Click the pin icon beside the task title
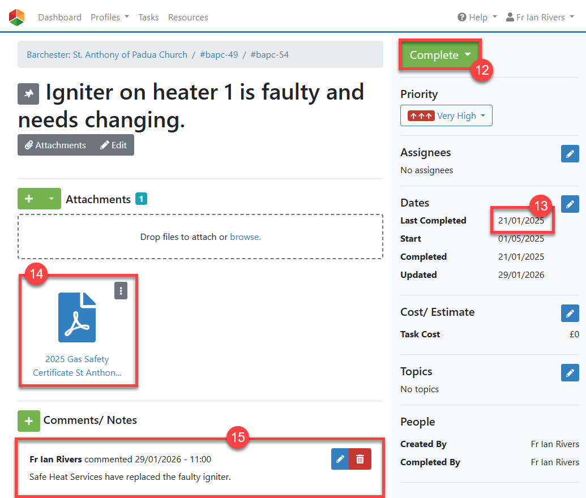This screenshot has height=498, width=586. 28,94
